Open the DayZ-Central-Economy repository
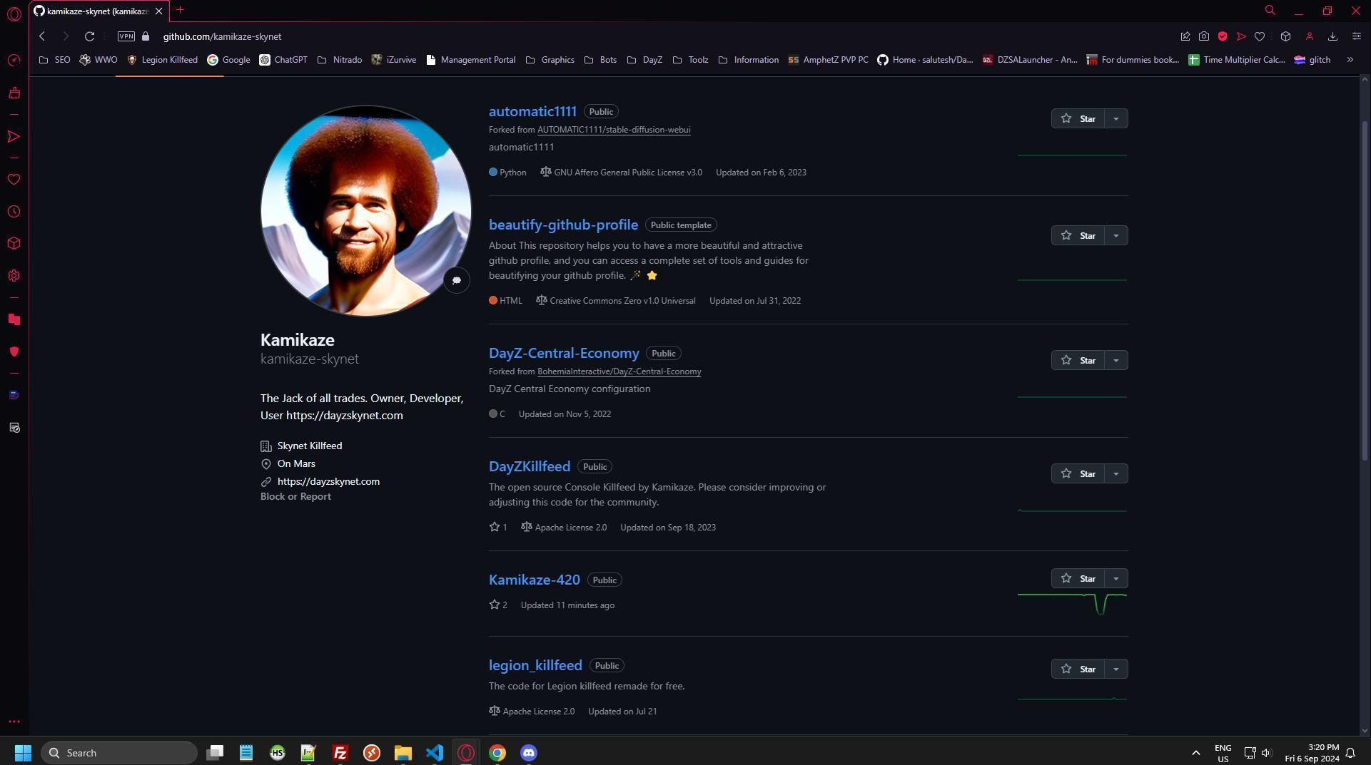The height and width of the screenshot is (765, 1371). point(564,353)
